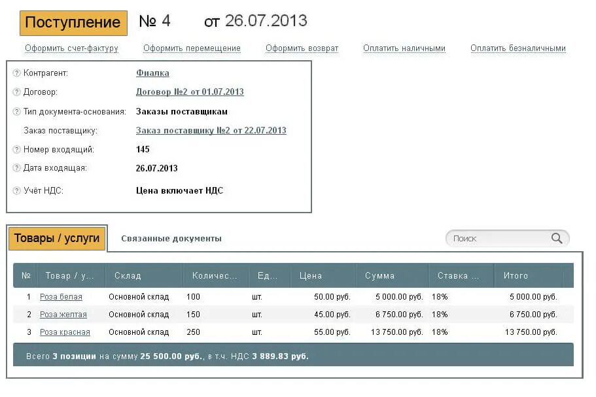Open the Роза желтая product link
Image resolution: width=596 pixels, height=397 pixels.
coord(63,315)
